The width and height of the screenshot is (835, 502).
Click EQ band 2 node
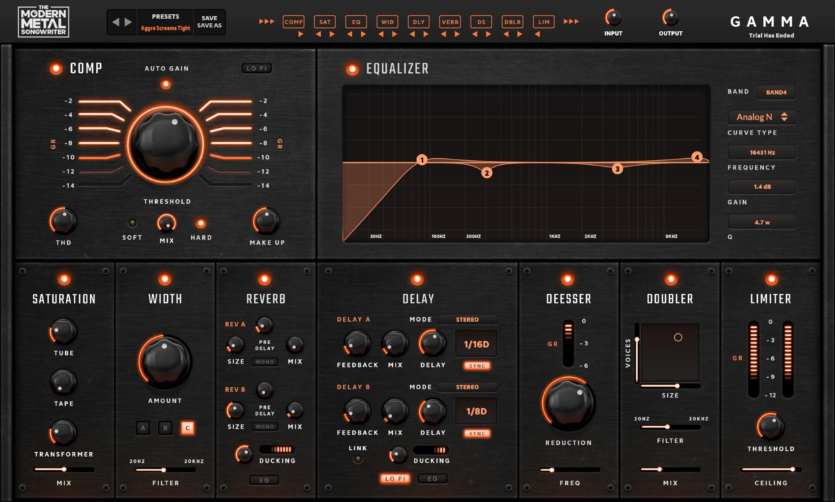tap(486, 173)
